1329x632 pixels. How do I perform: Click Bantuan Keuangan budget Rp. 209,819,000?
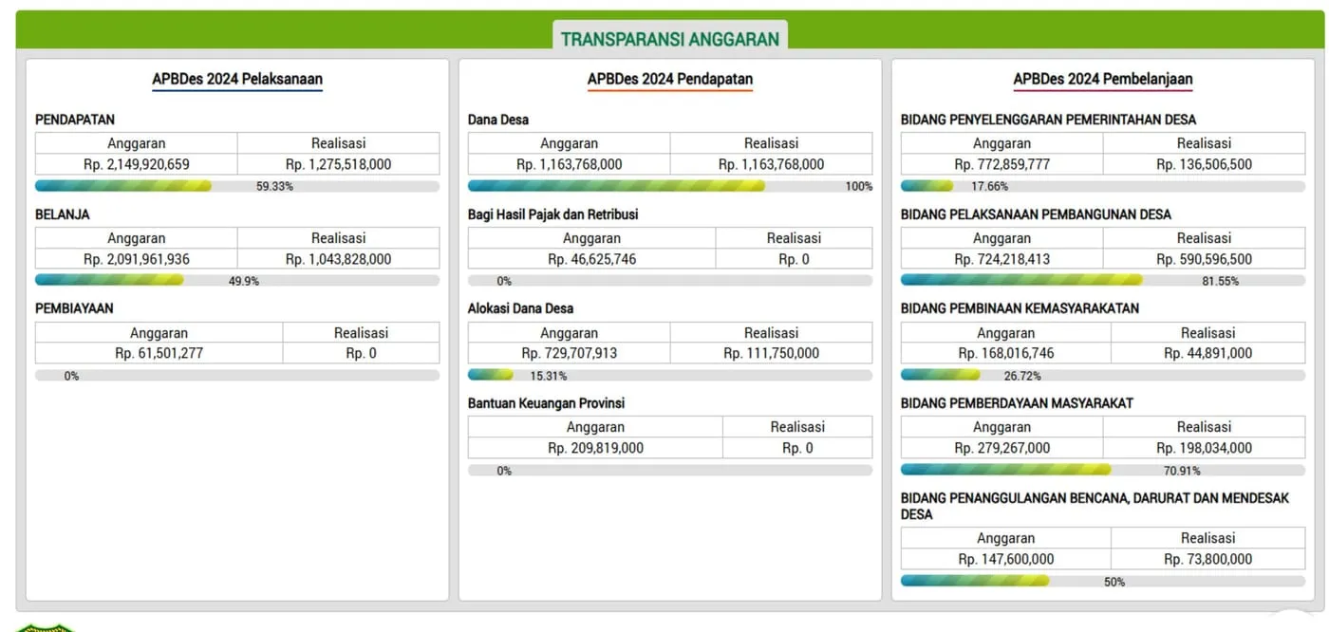595,448
